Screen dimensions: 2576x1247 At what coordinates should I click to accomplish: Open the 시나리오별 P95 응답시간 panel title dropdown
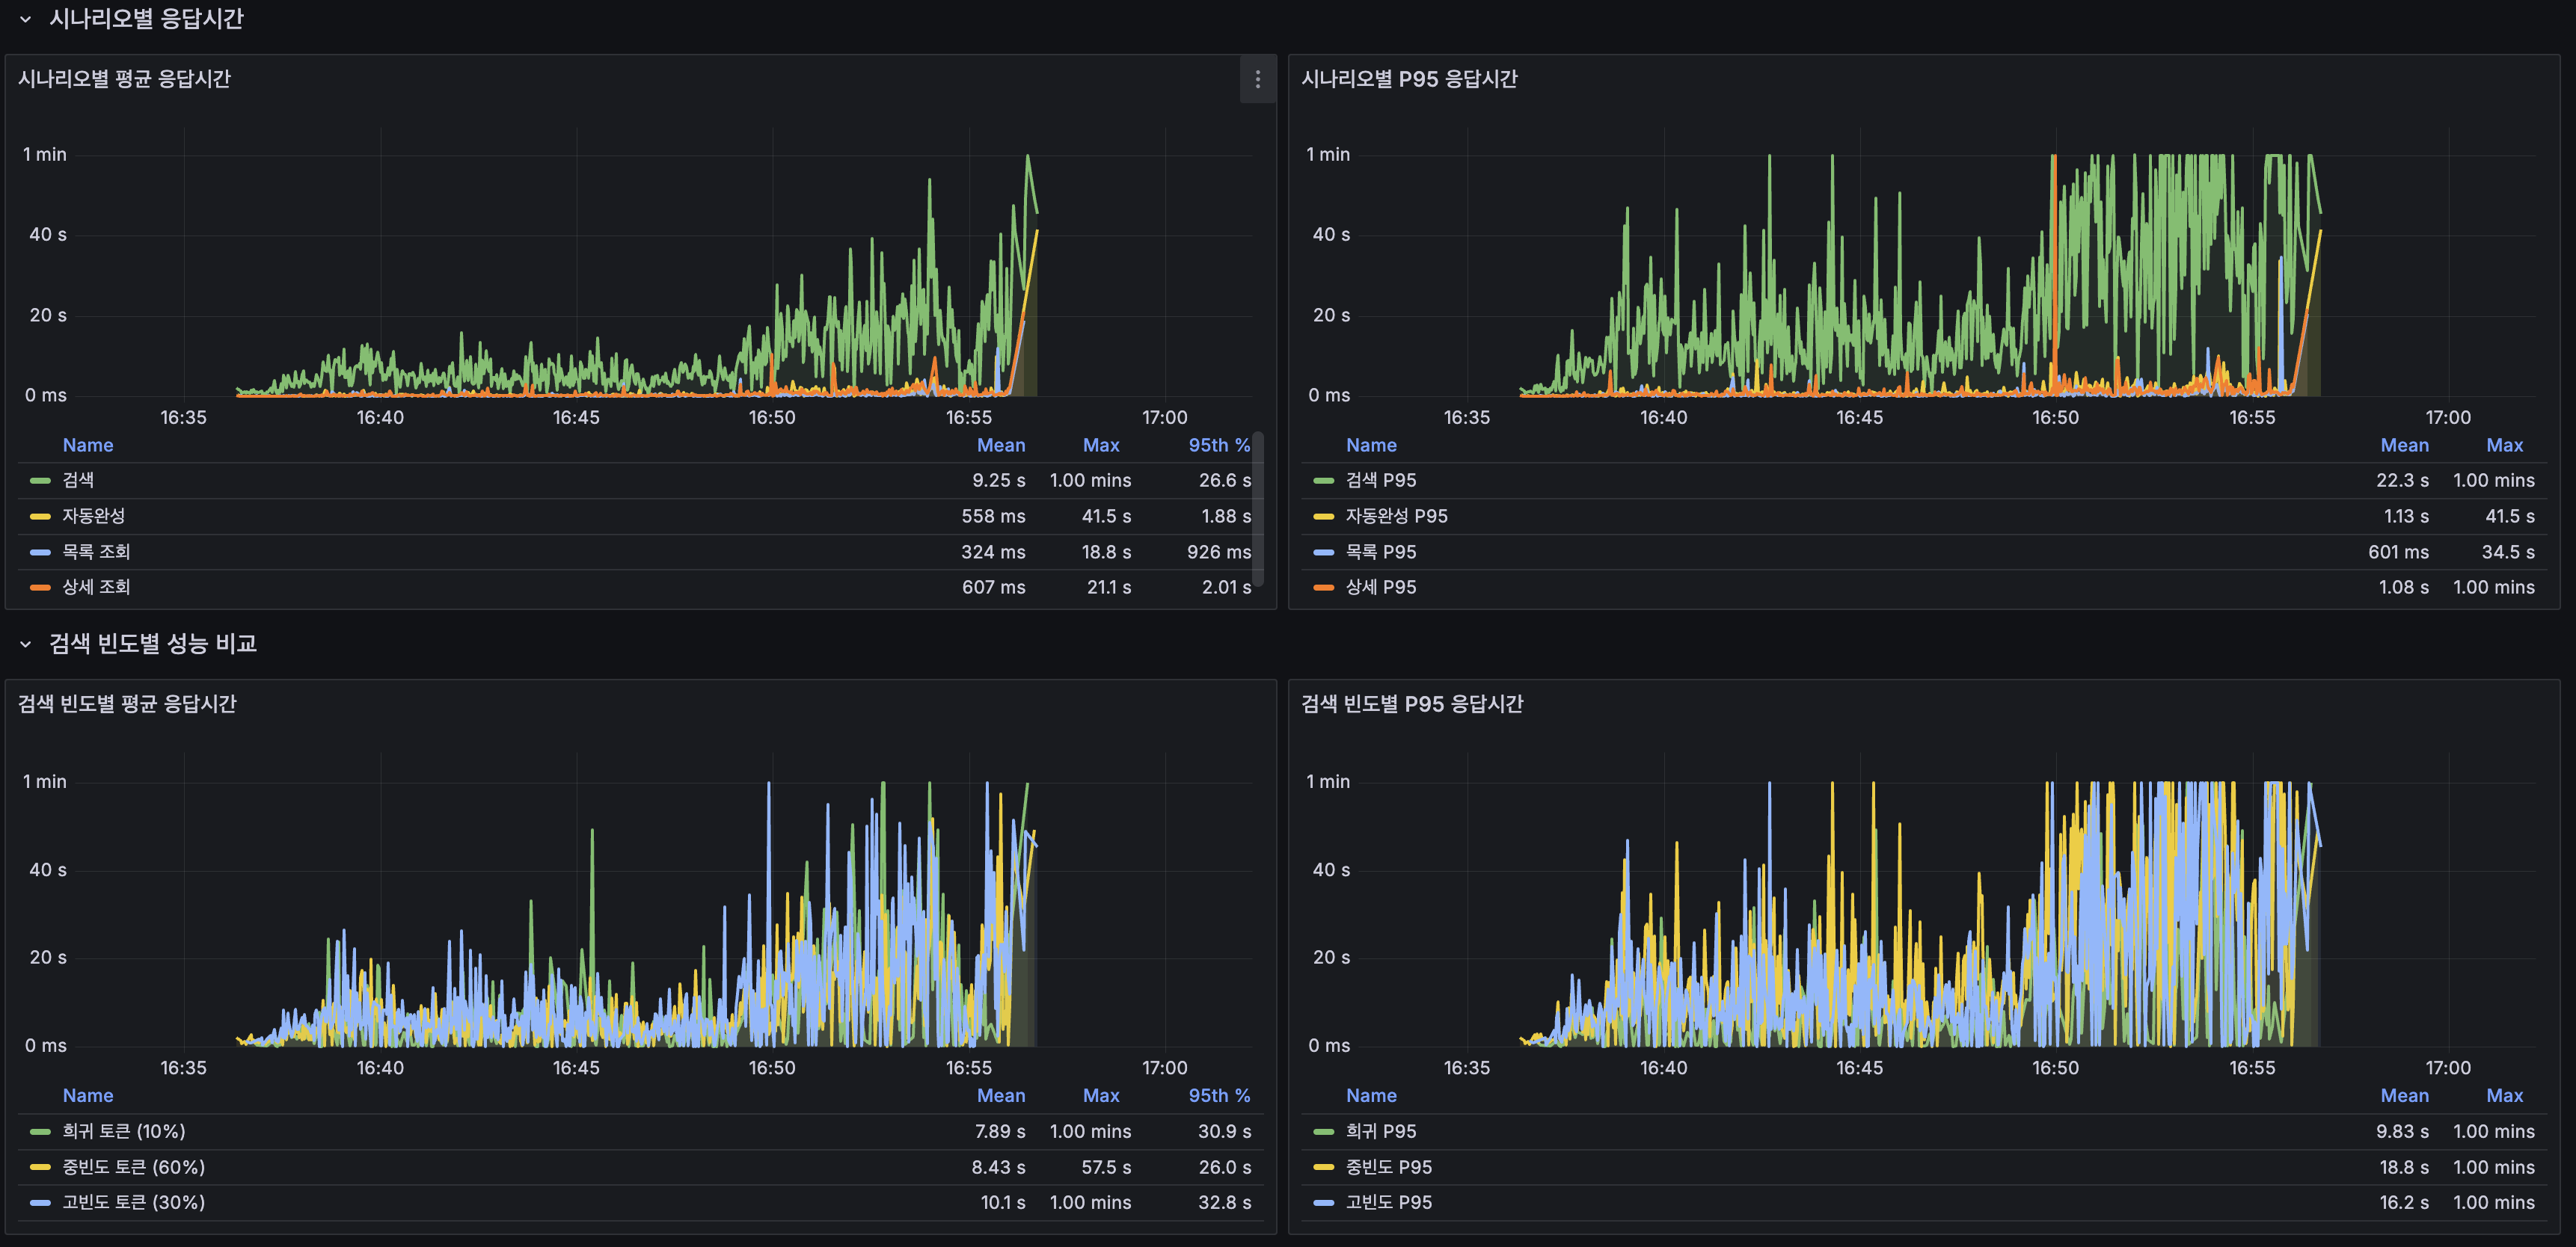click(1410, 80)
